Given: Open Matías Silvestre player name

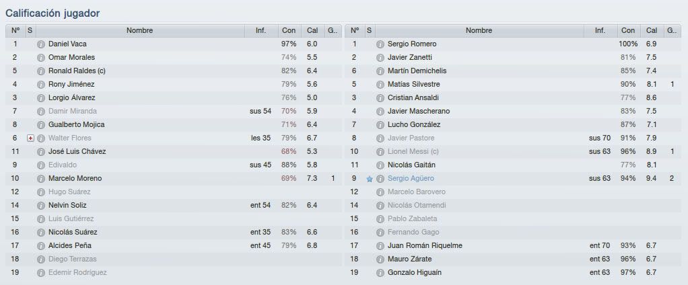Looking at the screenshot, I should click(414, 84).
